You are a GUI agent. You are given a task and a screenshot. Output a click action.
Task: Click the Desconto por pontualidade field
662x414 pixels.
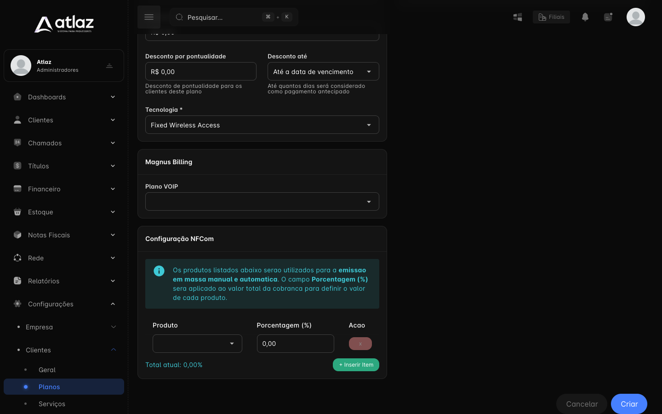pos(201,72)
